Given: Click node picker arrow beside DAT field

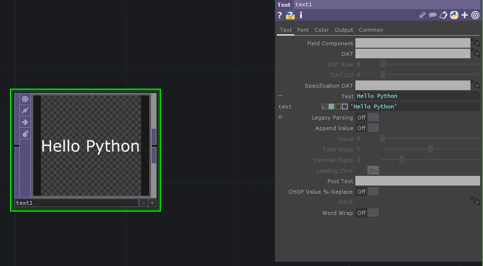Looking at the screenshot, I should 476,53.
